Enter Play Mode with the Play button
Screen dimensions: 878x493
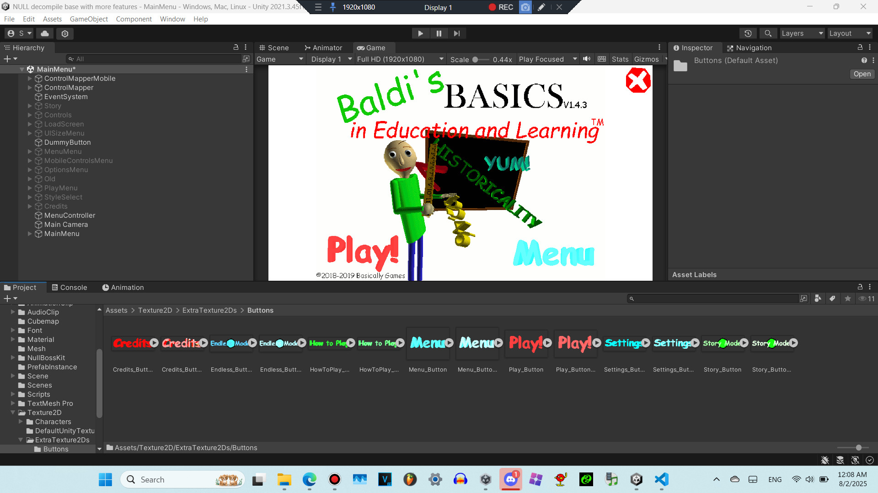click(420, 33)
